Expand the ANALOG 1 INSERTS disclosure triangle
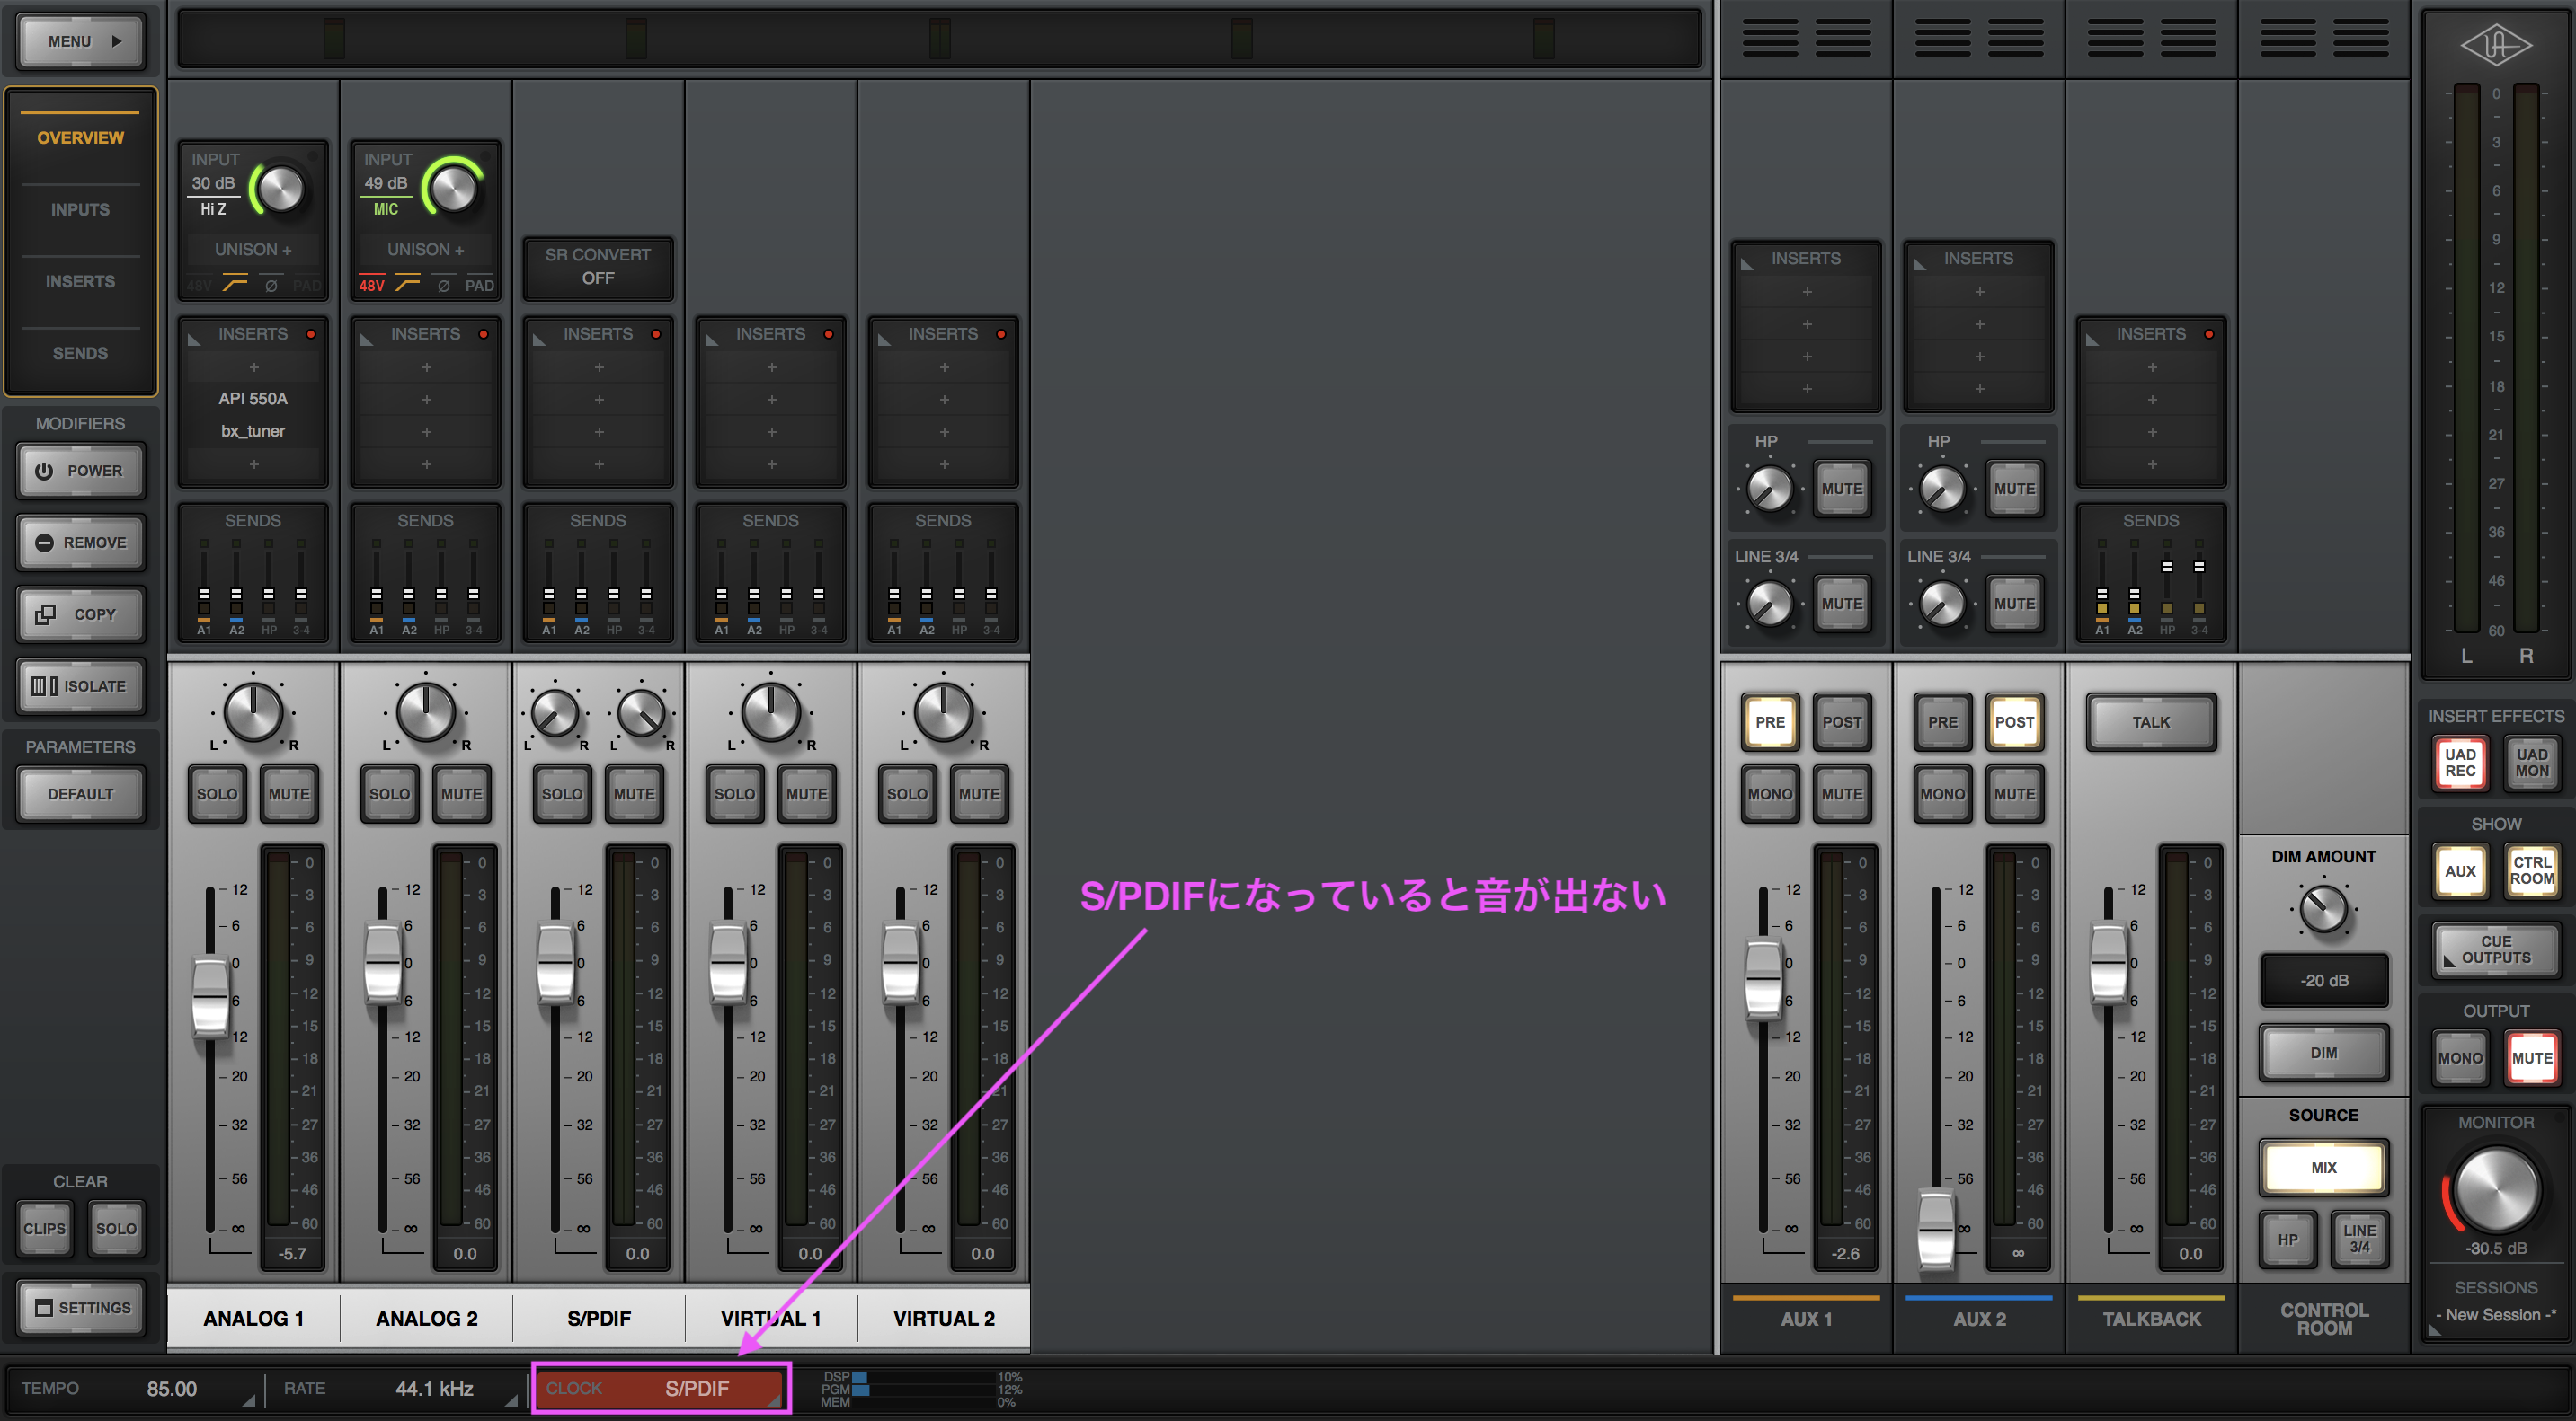2576x1421 pixels. coord(195,340)
